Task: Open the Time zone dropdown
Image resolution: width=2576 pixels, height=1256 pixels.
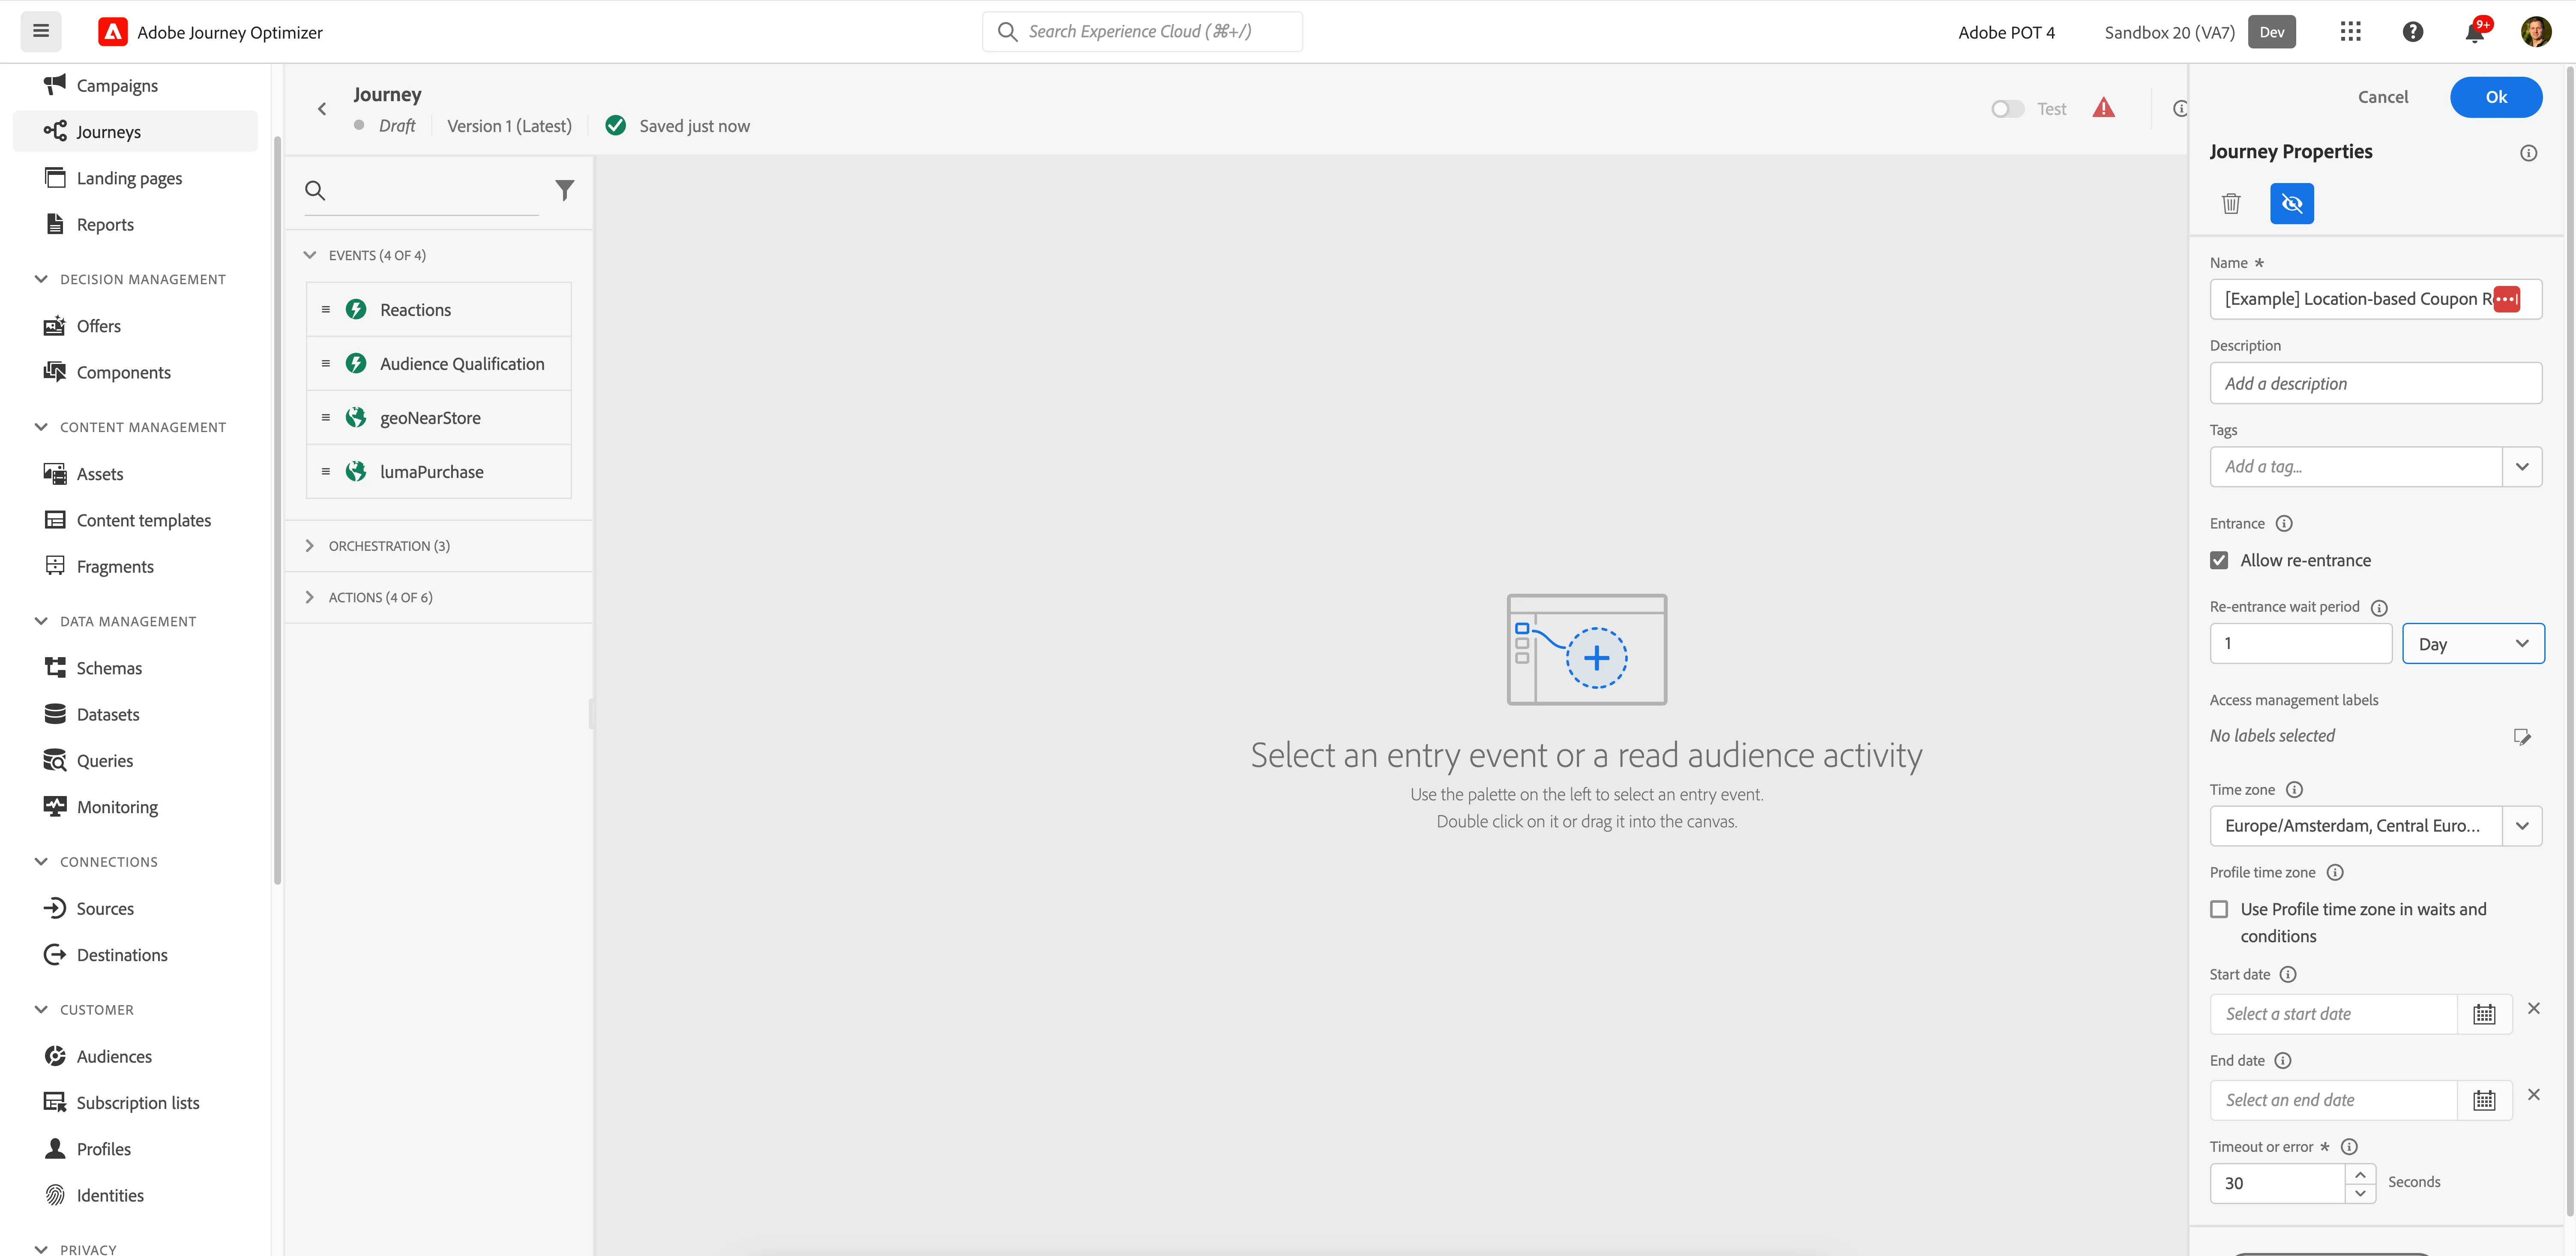Action: click(2522, 826)
